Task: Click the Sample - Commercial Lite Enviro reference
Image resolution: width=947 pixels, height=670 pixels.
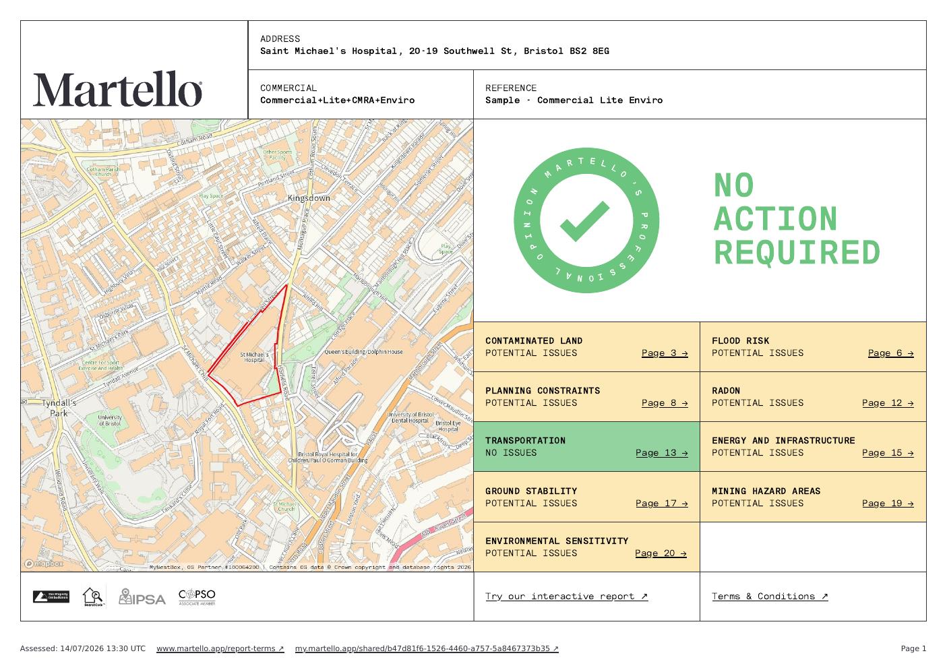Action: [574, 100]
